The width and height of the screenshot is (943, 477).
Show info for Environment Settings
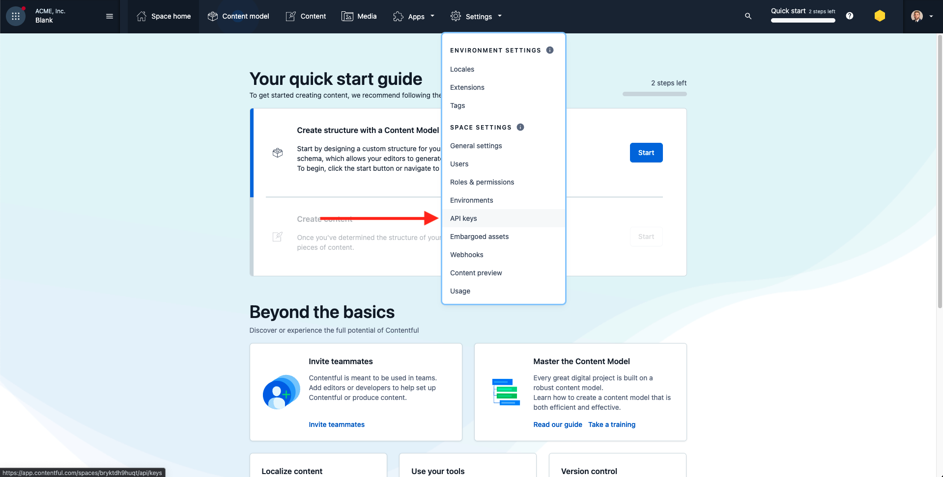[550, 50]
